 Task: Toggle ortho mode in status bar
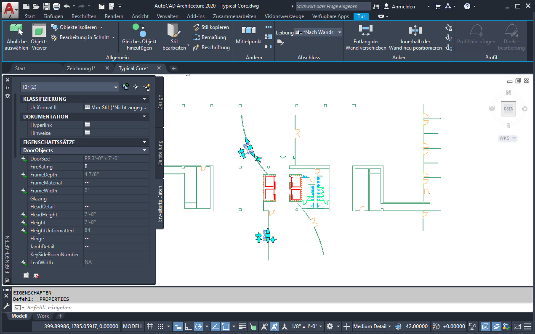[188, 326]
